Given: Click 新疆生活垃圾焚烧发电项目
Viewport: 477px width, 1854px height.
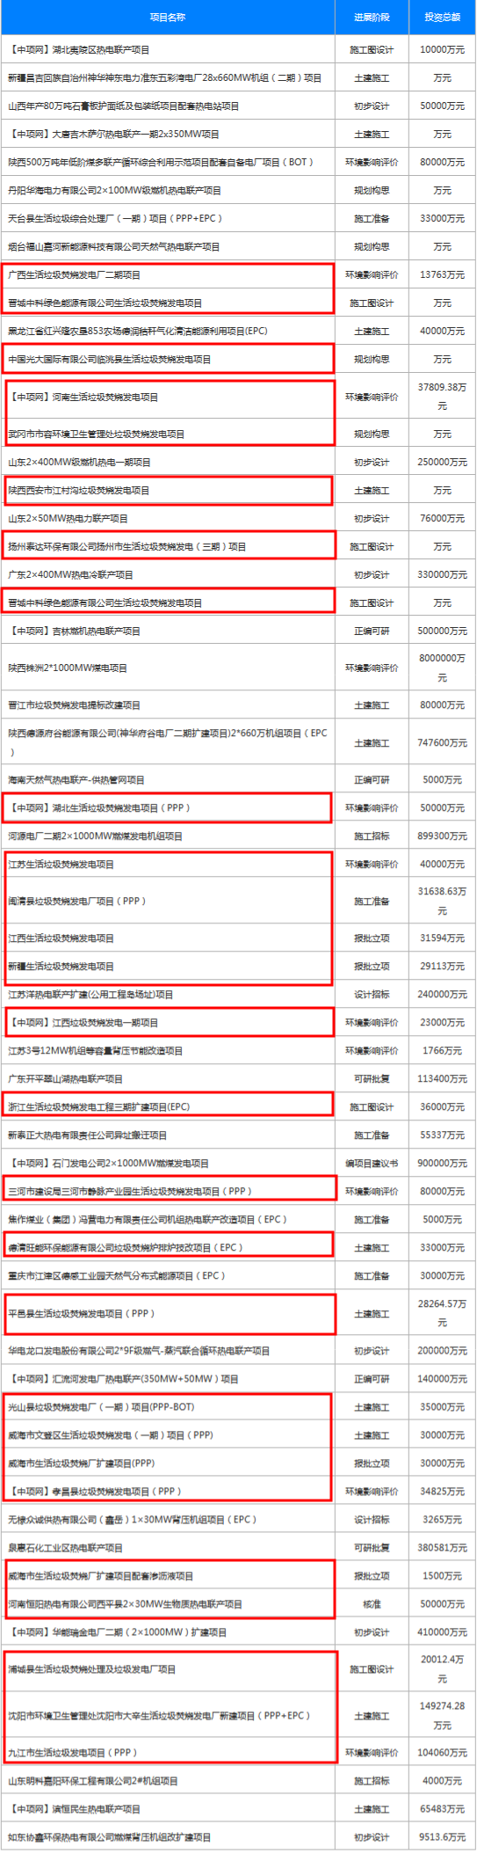Looking at the screenshot, I should [61, 967].
